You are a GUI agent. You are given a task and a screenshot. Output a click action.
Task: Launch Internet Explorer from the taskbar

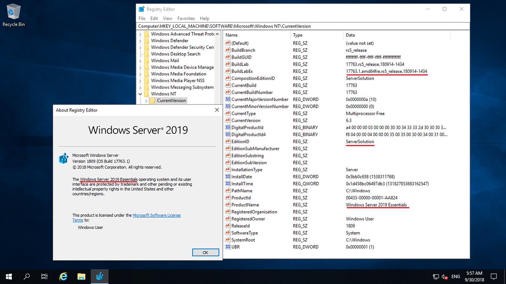tap(63, 276)
